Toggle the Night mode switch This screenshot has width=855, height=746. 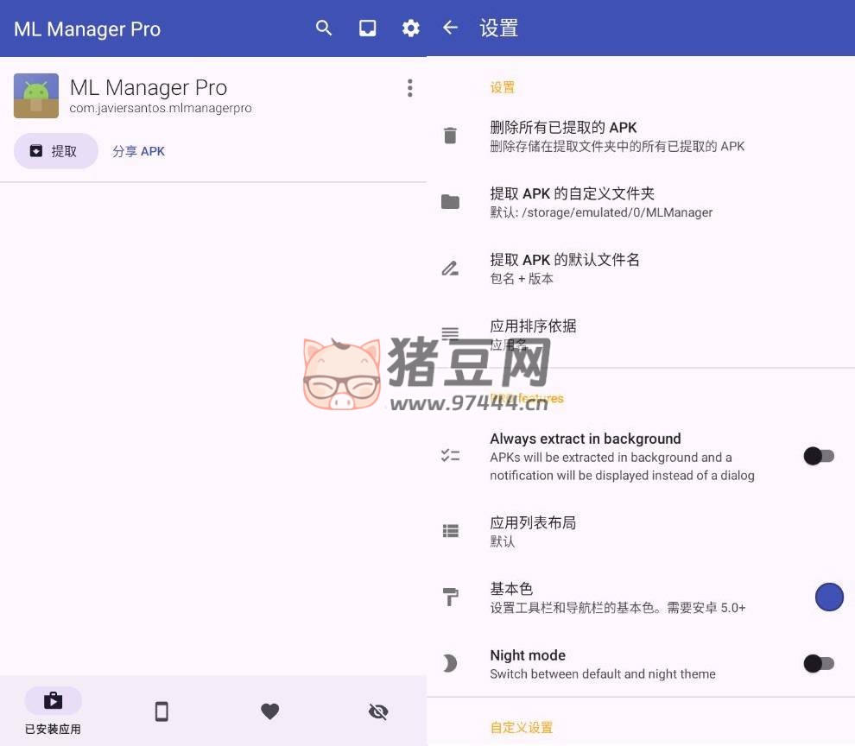coord(819,664)
